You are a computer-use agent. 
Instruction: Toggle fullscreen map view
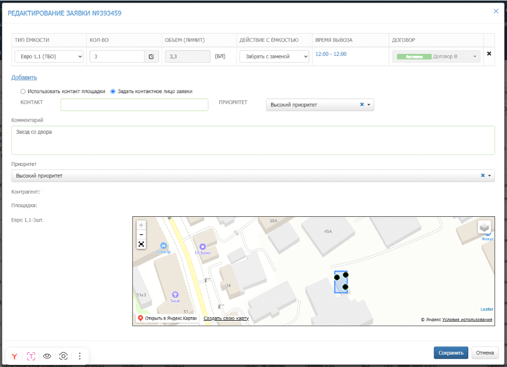point(141,244)
